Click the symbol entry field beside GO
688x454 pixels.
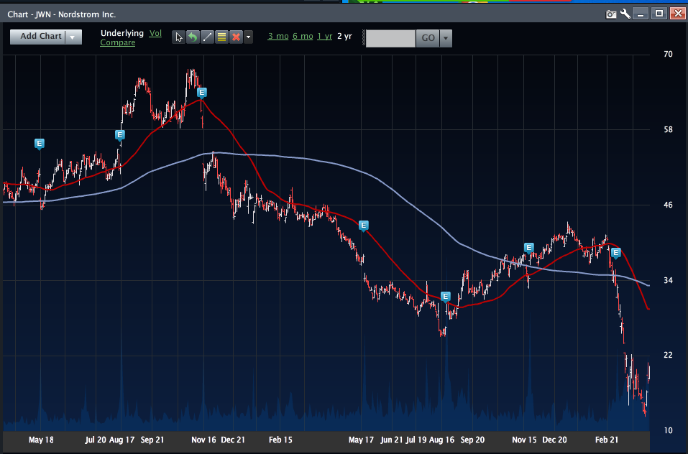(390, 38)
